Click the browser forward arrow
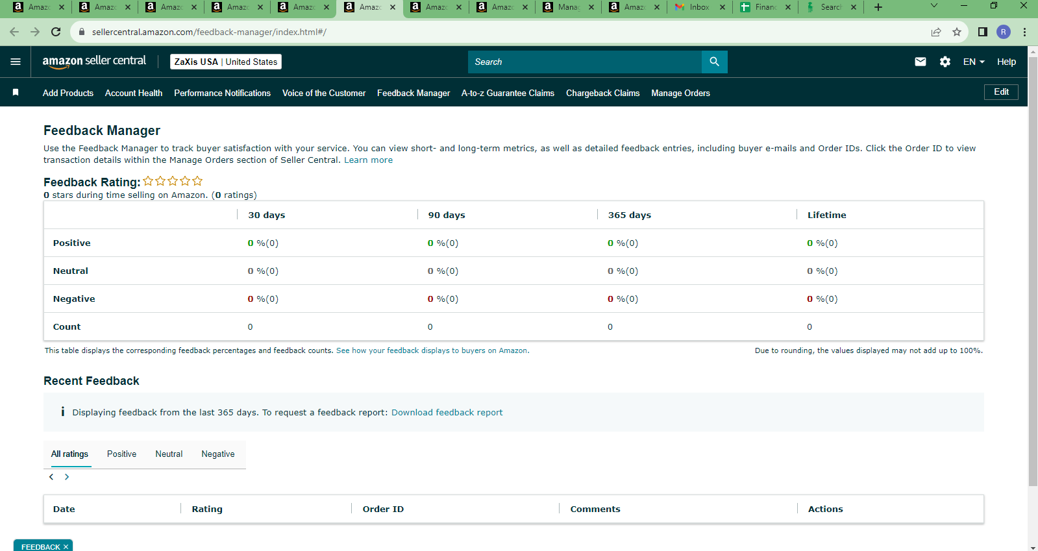This screenshot has height=551, width=1038. 35,32
